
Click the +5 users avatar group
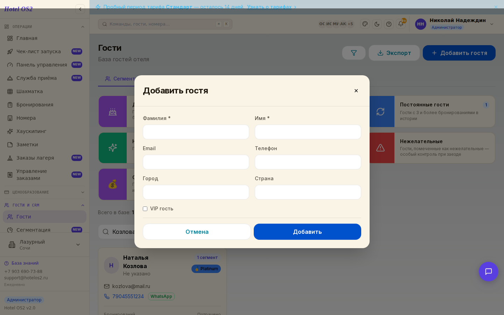350,24
